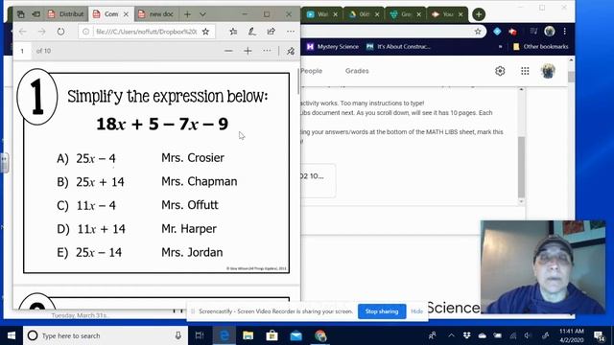Click the PDF page number field

22,51
